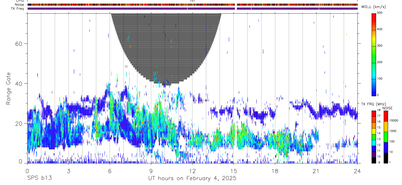Click the green 13–14 MHz segment of TX FRQ colorbar
This screenshot has height=185, width=402.
pyautogui.click(x=374, y=136)
